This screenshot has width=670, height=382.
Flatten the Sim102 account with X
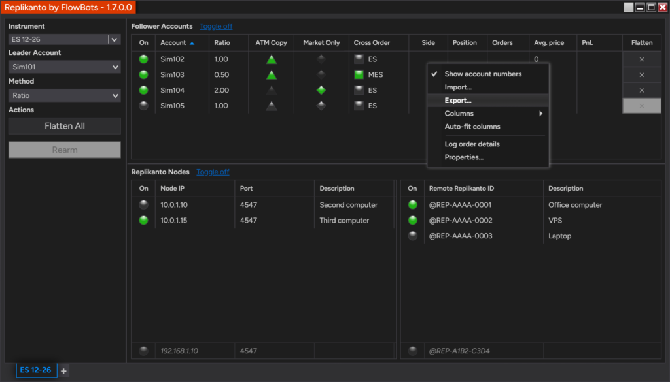tap(641, 59)
